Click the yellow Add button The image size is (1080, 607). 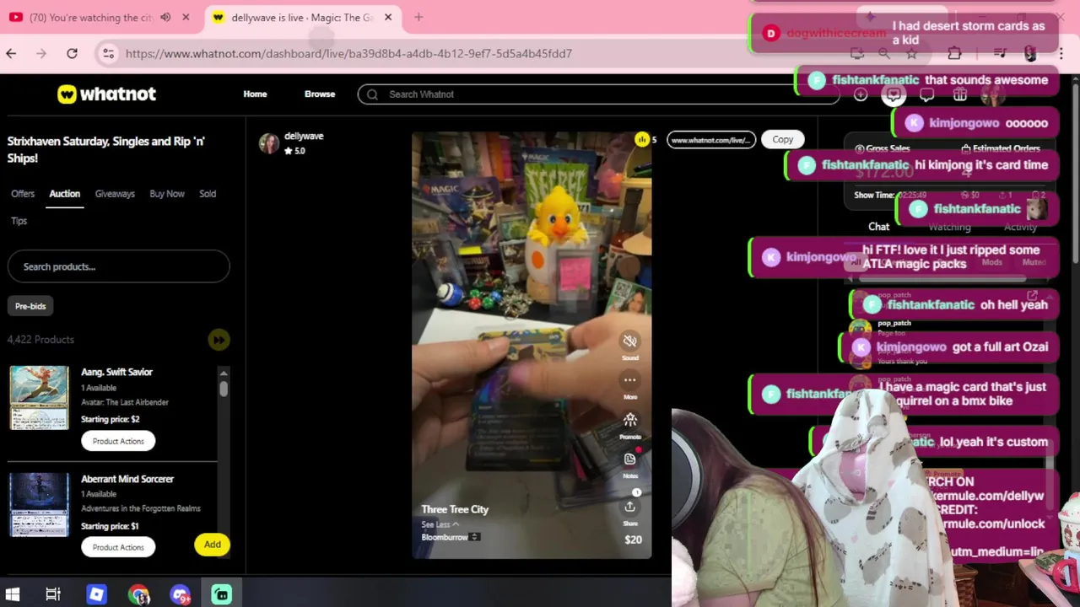212,545
